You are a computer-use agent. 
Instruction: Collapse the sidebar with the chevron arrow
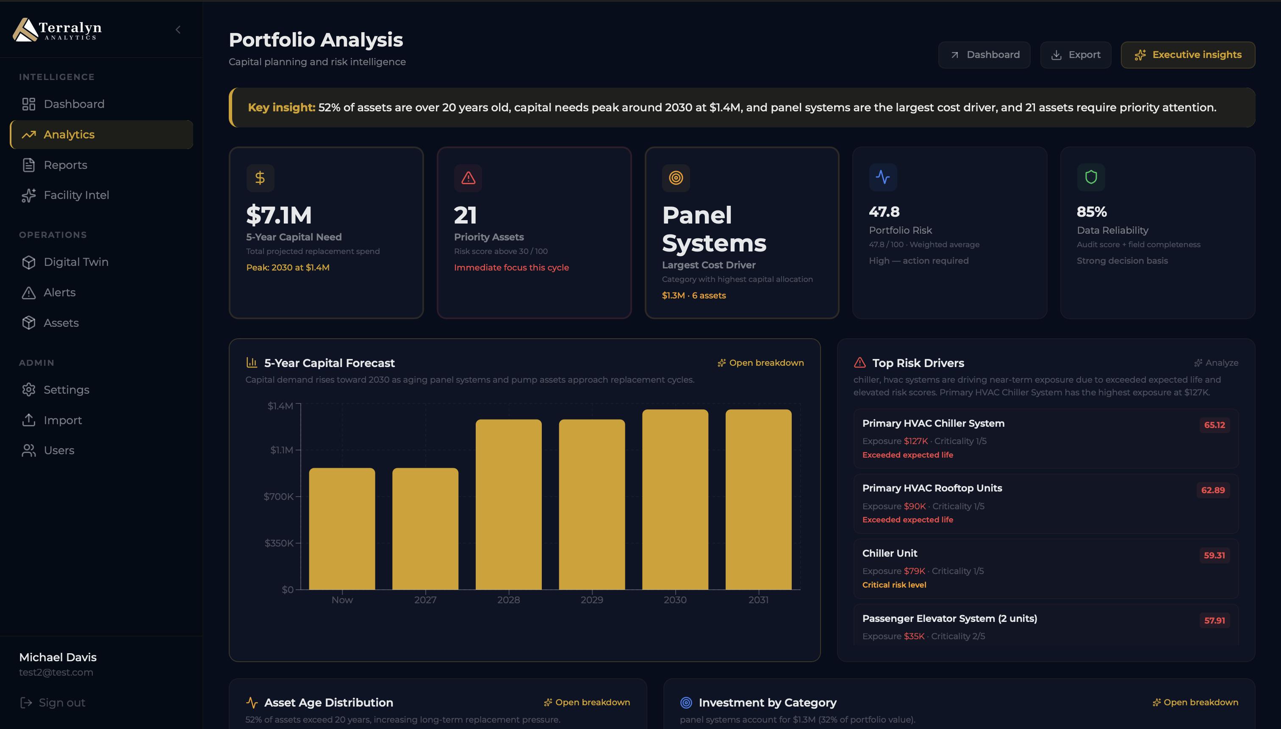pyautogui.click(x=178, y=30)
